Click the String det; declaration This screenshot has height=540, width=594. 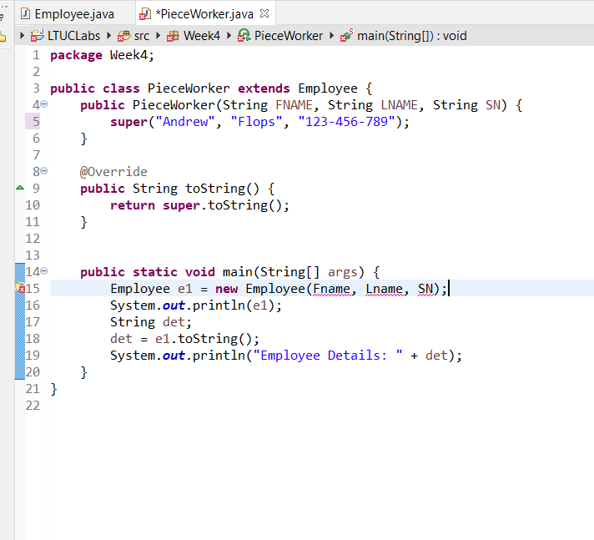151,322
